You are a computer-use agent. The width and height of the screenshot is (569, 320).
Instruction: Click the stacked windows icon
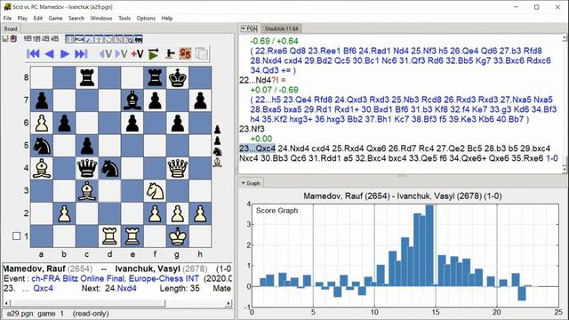click(202, 54)
